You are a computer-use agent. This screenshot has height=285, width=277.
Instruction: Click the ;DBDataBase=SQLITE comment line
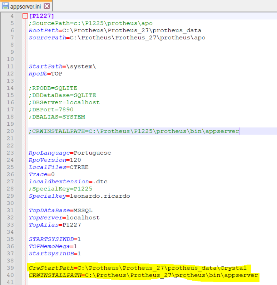coord(63,95)
